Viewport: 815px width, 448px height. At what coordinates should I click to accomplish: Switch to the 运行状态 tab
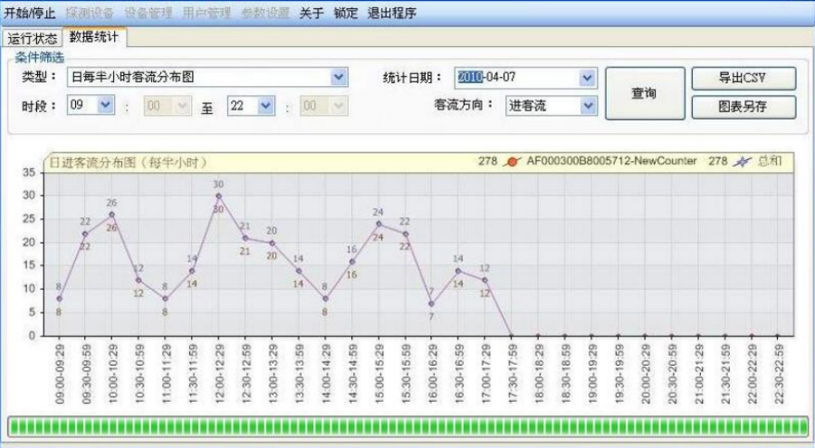[33, 39]
